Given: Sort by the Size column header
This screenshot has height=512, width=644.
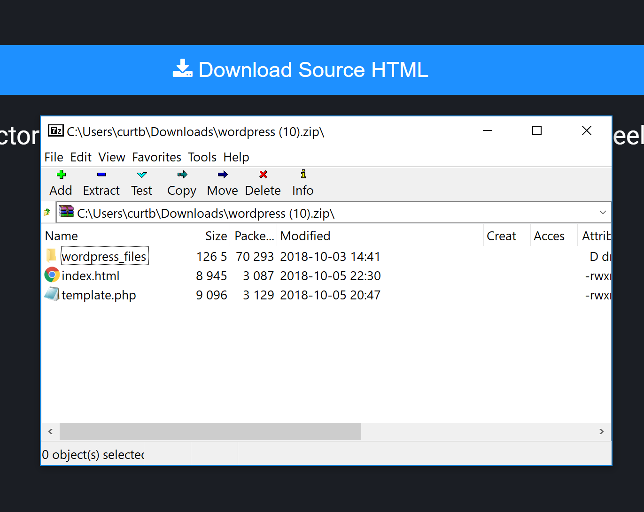Looking at the screenshot, I should click(207, 236).
